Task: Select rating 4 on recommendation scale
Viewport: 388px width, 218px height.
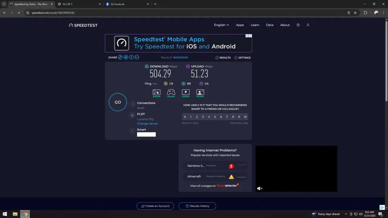Action: tap(209, 117)
